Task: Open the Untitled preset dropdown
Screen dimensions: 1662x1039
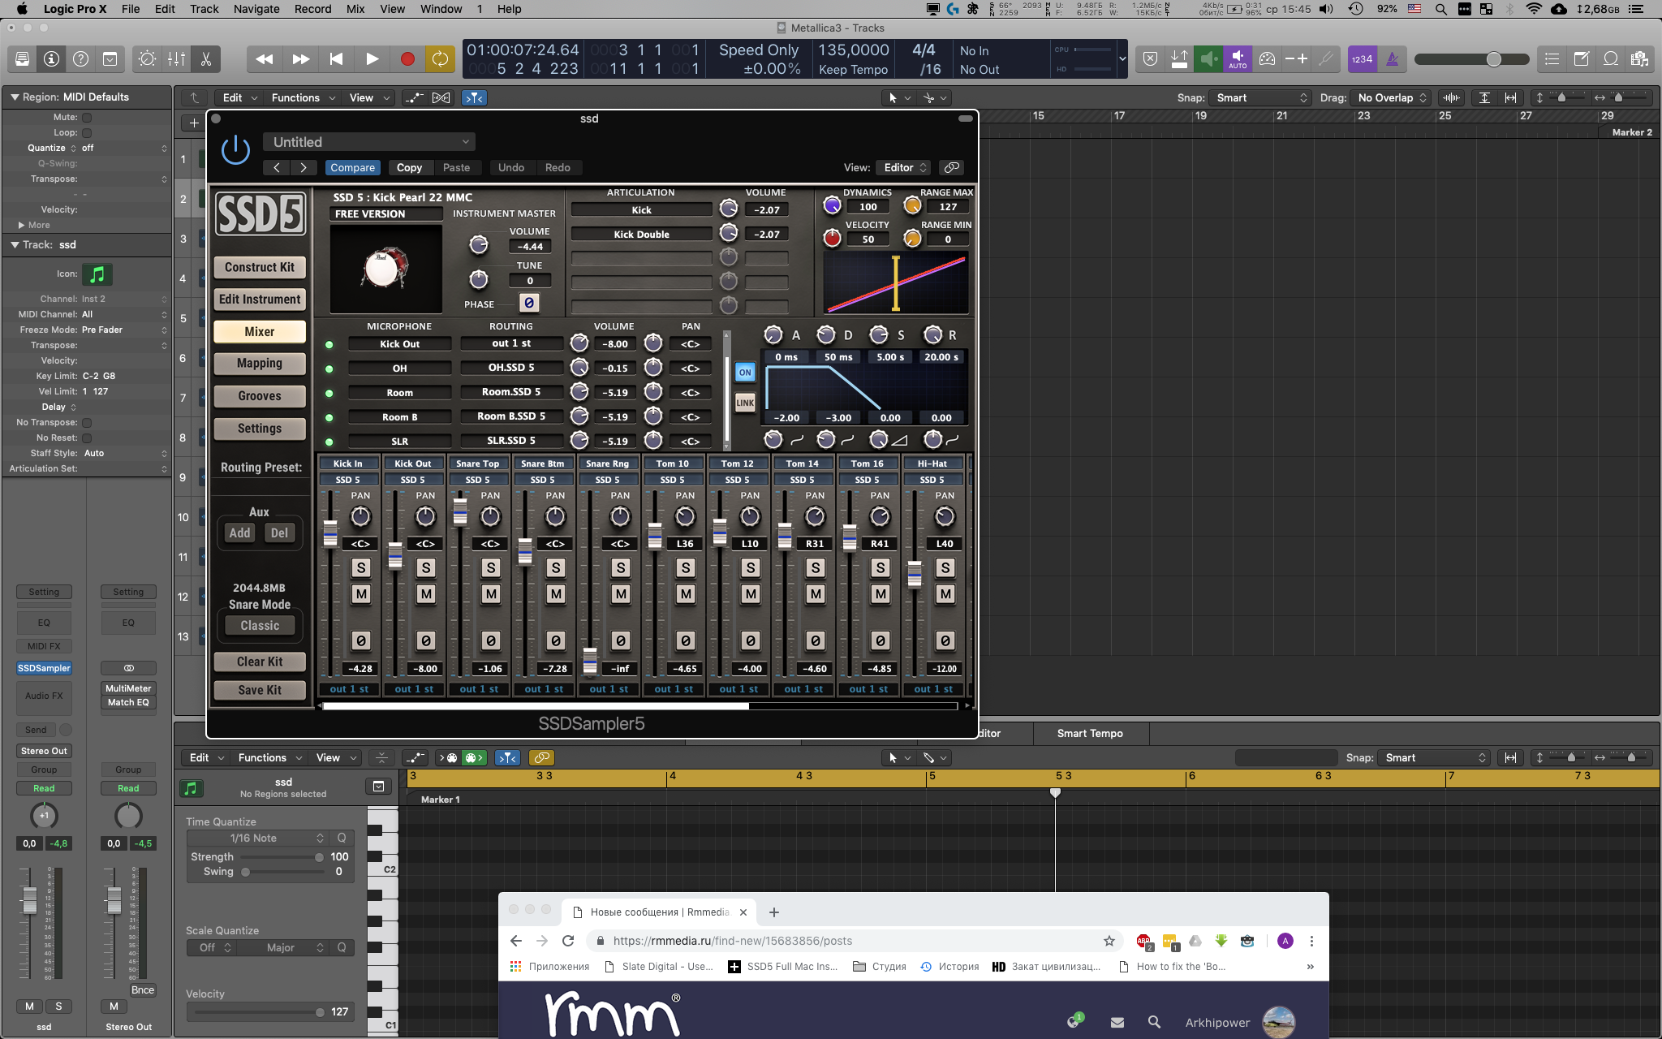Action: [x=369, y=142]
